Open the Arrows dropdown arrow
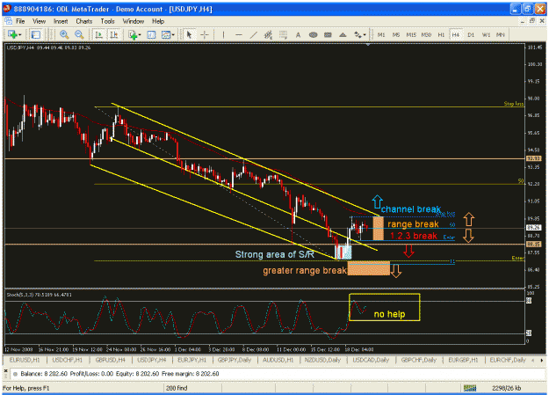Screen dimensions: 549x395 coord(365,34)
